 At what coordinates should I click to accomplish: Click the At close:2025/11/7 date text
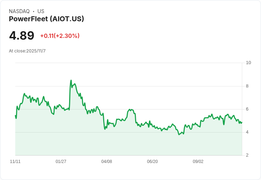point(27,51)
